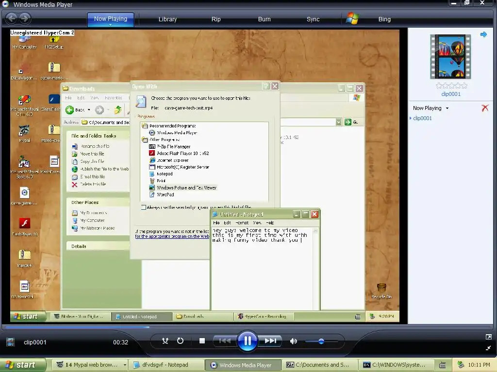Adjust the volume slider
This screenshot has height=372, width=497.
click(x=321, y=341)
